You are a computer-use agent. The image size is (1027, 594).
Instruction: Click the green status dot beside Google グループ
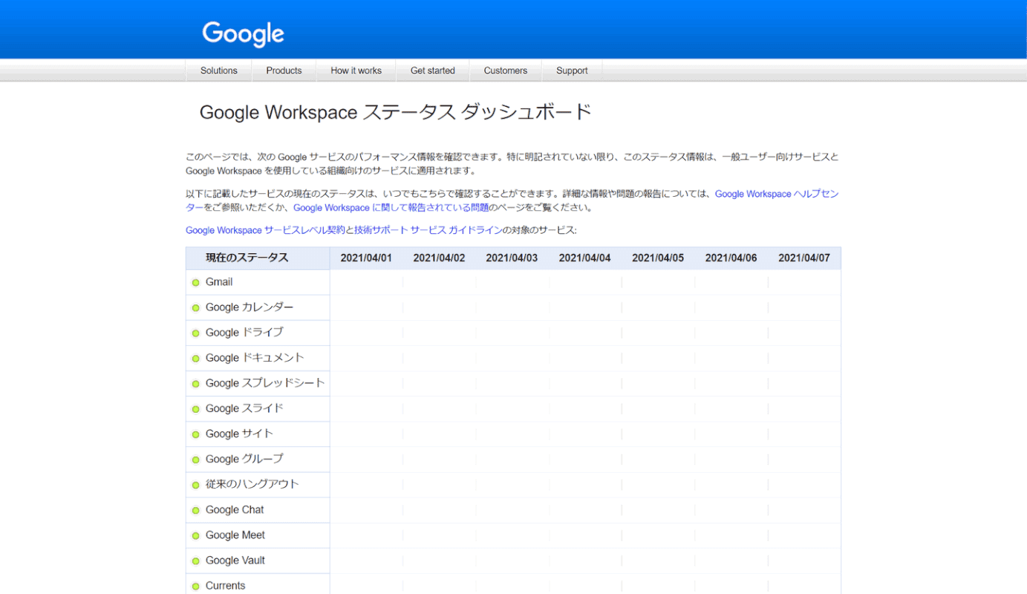[196, 460]
